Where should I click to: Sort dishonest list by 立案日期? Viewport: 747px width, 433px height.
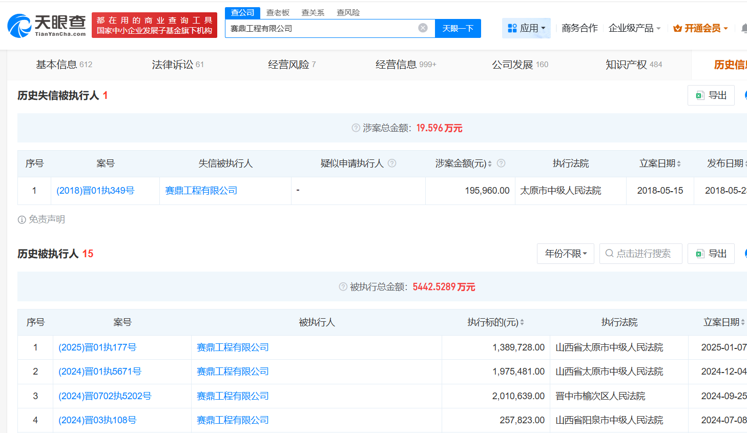[x=679, y=163]
